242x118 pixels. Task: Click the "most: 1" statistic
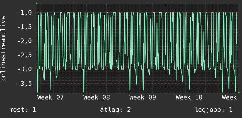[23, 110]
